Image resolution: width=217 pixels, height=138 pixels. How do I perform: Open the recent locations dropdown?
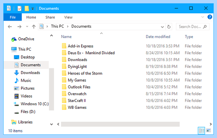(27, 26)
